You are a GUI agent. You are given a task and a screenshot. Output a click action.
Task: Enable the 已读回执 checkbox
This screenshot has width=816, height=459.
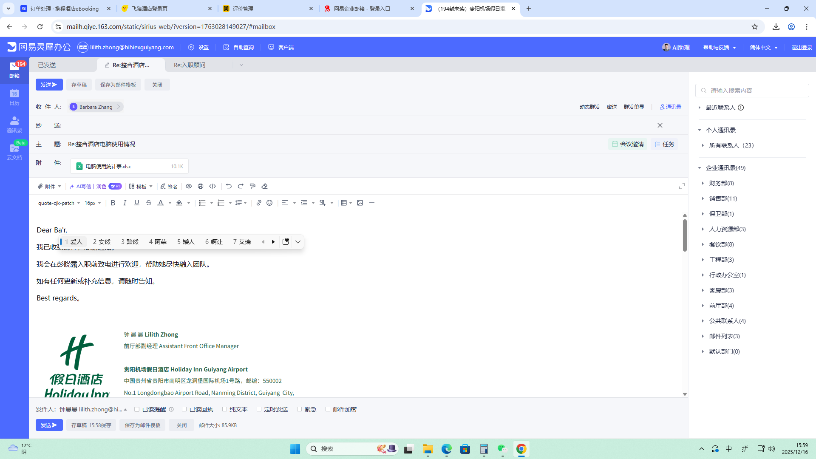pyautogui.click(x=184, y=409)
